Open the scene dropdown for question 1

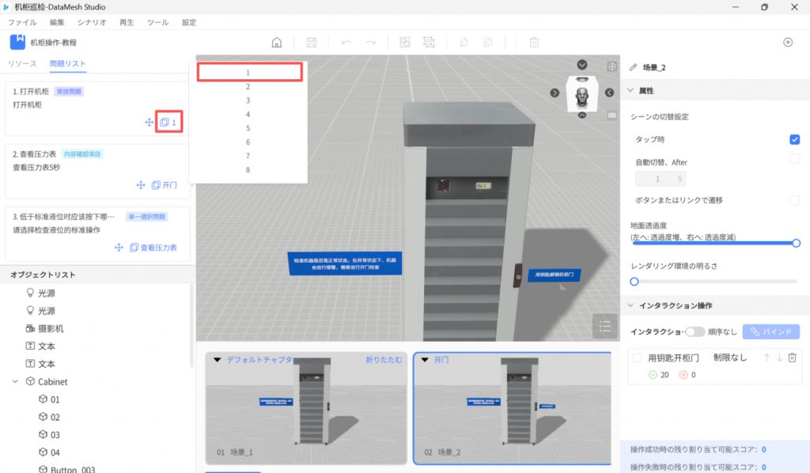point(168,123)
